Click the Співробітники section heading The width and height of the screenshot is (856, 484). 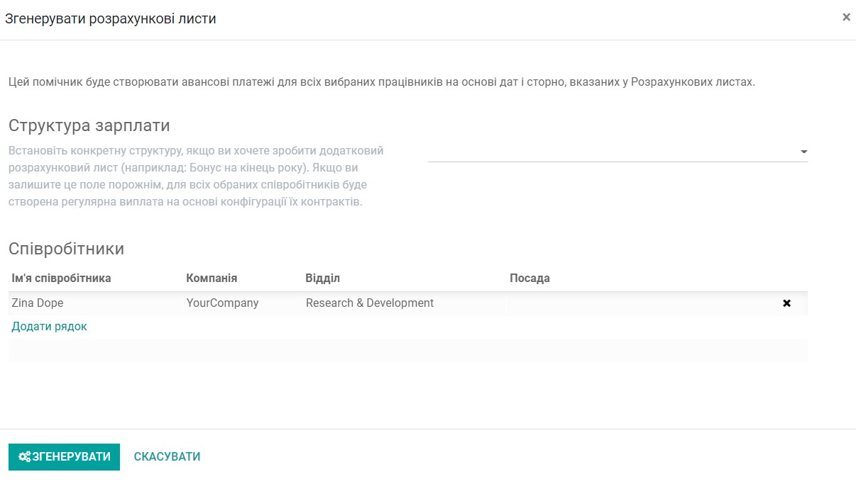67,249
